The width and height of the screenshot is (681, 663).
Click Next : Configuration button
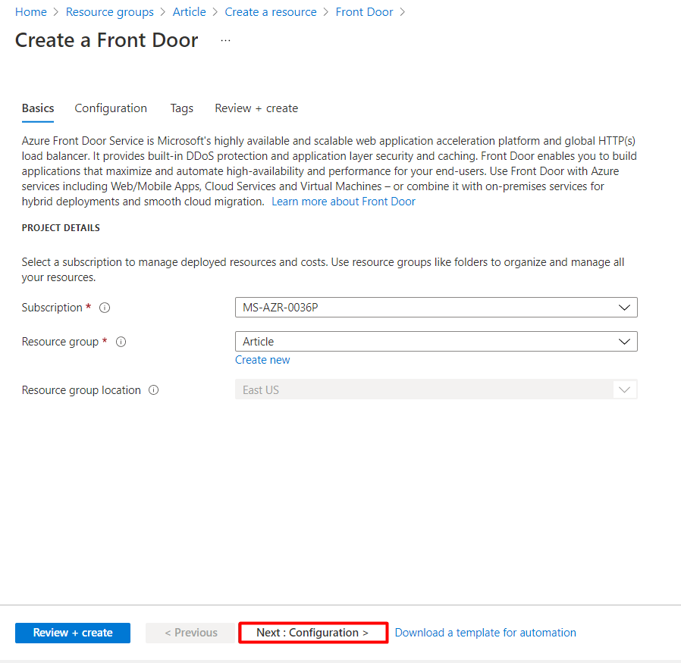(312, 633)
